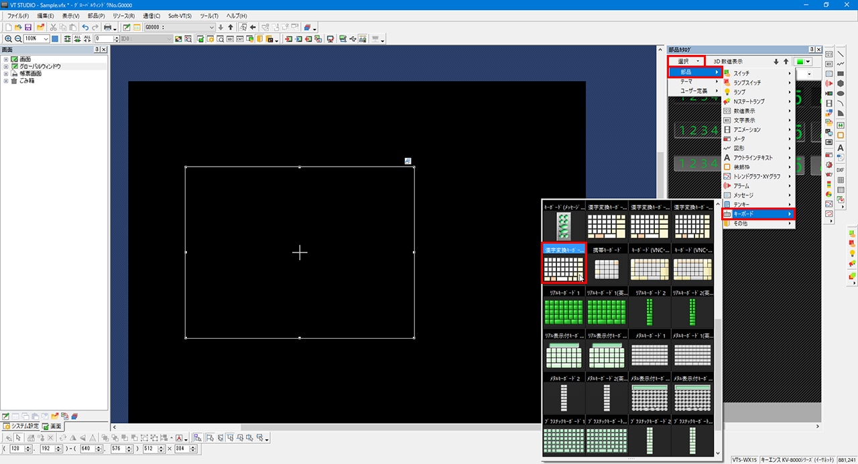Select the straight line drawing tool
This screenshot has height=464, width=858.
(x=841, y=54)
